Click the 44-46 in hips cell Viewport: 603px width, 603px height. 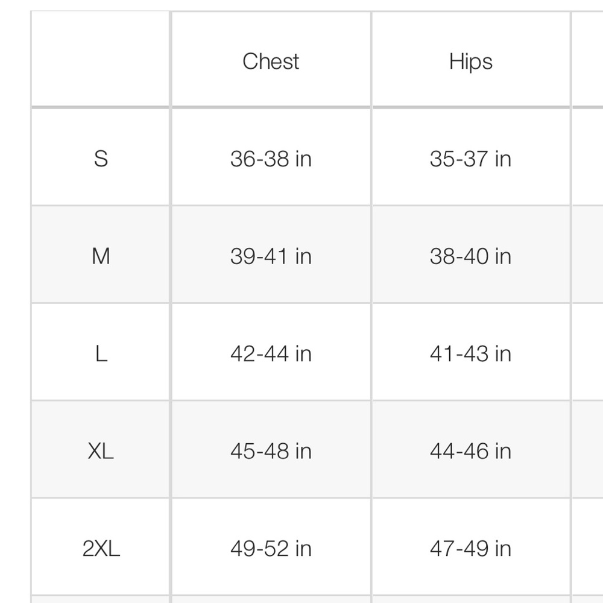471,449
